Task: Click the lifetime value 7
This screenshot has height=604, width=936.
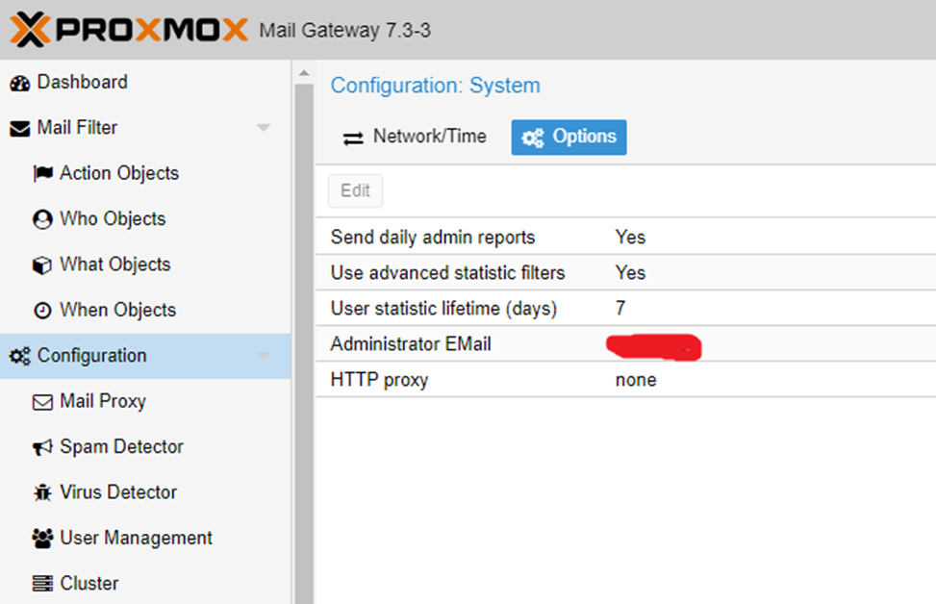Action: pos(620,308)
